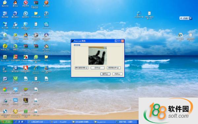The height and width of the screenshot is (124, 198).
Task: Click the cat preview thumbnail image
Action: 97,56
